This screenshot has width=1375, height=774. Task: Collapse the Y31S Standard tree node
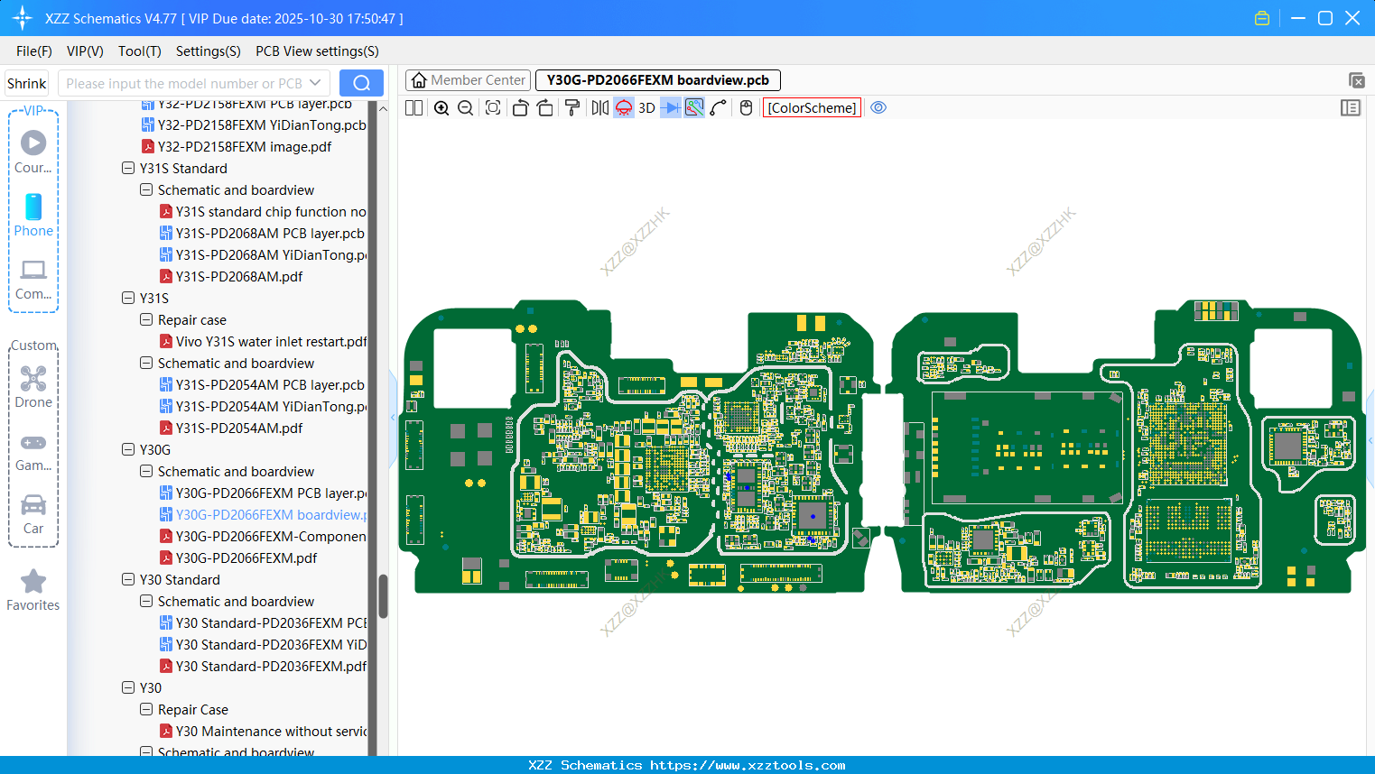[x=128, y=169]
